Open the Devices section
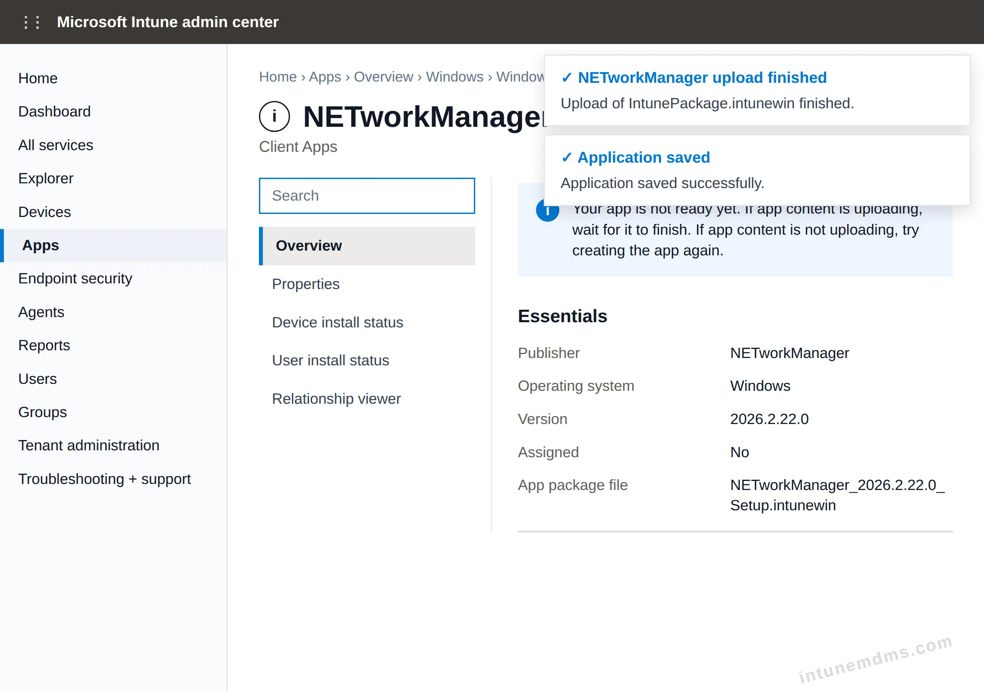Screen dimensions: 984x691 click(44, 212)
